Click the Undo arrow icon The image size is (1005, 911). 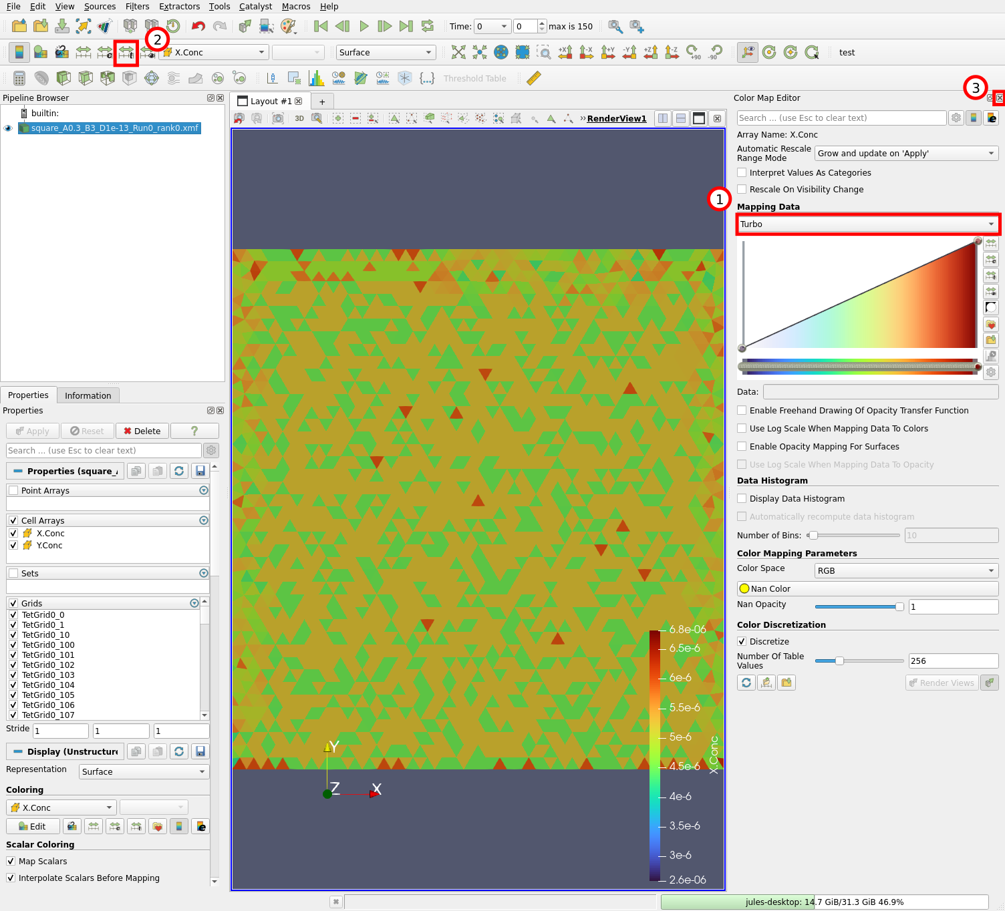point(198,26)
